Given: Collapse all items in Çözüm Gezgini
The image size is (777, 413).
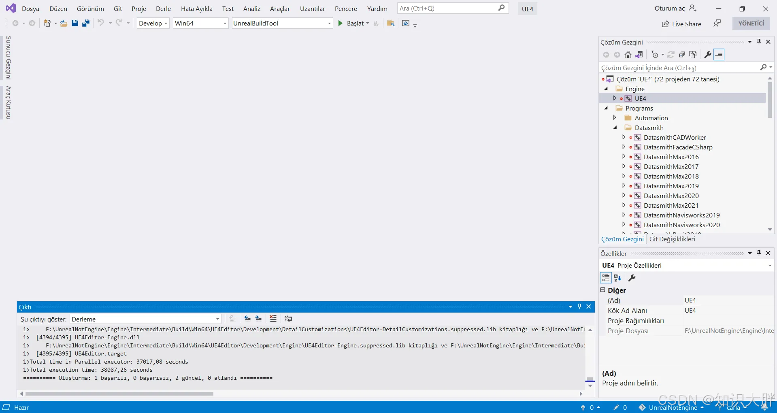Looking at the screenshot, I should click(682, 55).
